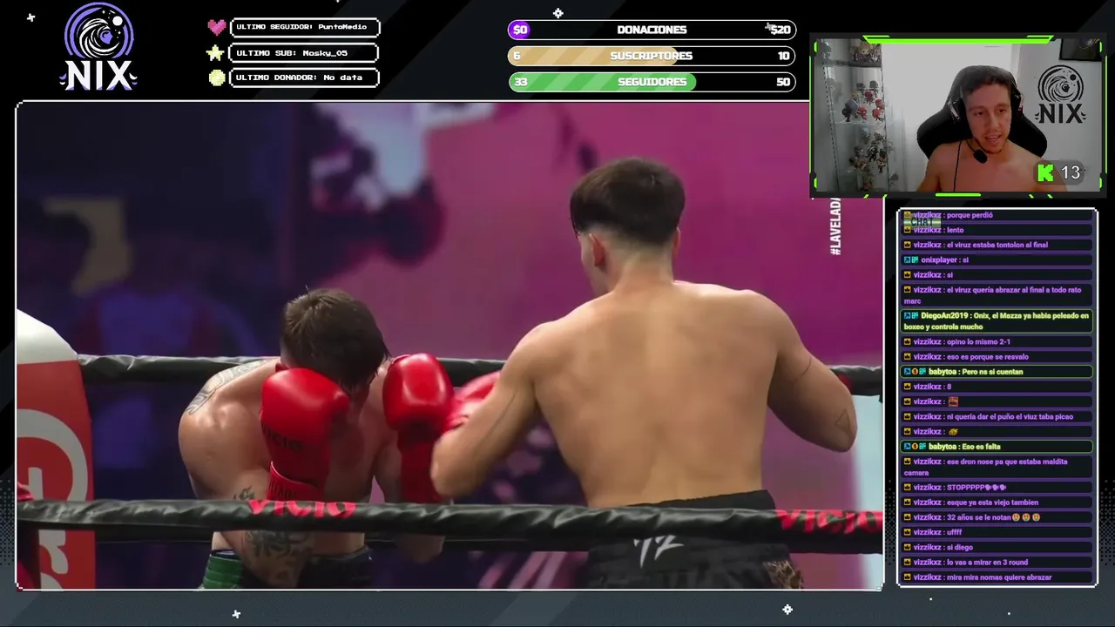Click the green Kick logo on the webcam
The image size is (1115, 627).
coord(1045,172)
